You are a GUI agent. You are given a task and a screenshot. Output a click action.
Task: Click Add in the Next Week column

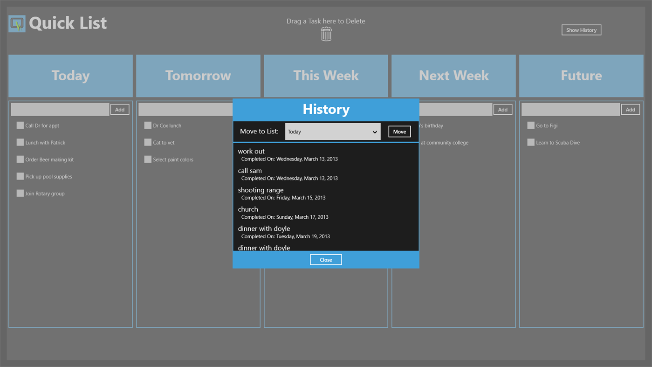click(502, 109)
